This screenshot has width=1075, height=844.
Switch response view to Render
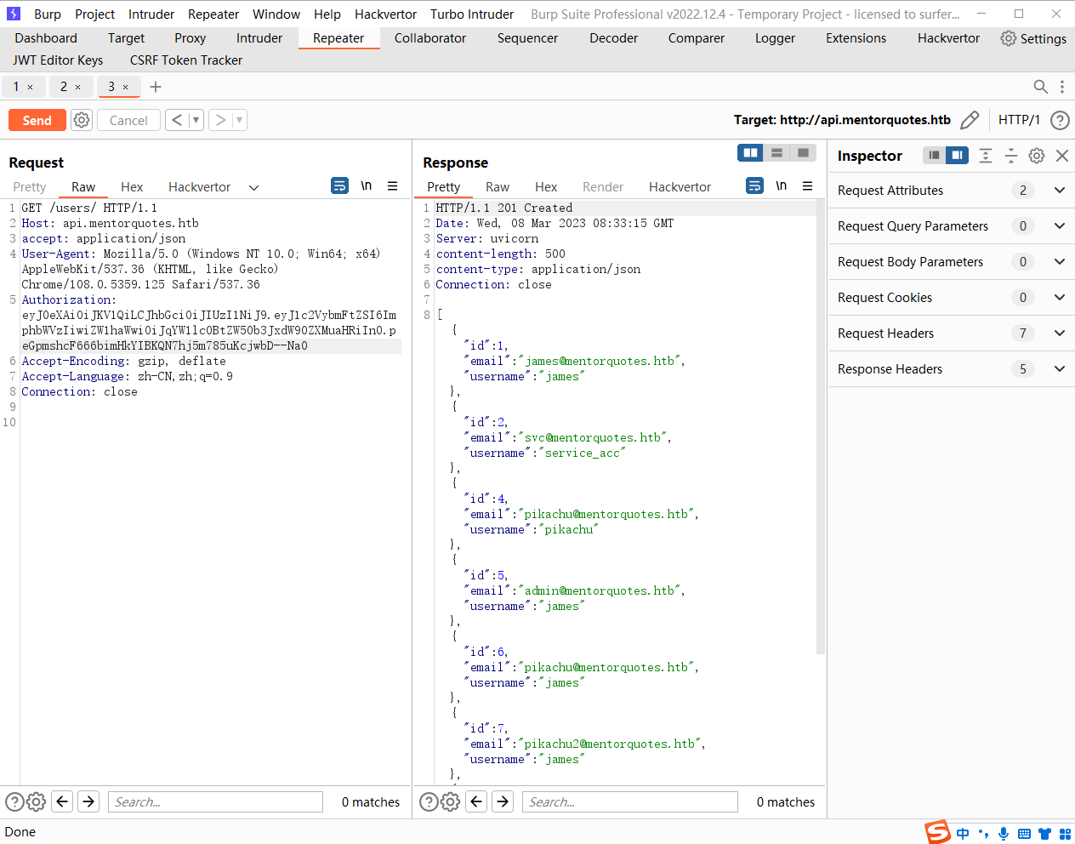[603, 187]
